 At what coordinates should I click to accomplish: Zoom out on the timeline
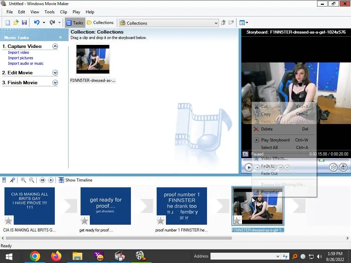[32, 180]
